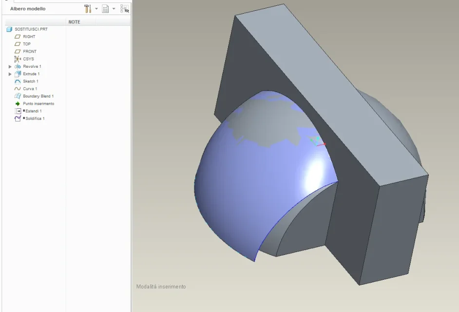Select the Solidifica 1 feature
The width and height of the screenshot is (459, 312).
[35, 118]
